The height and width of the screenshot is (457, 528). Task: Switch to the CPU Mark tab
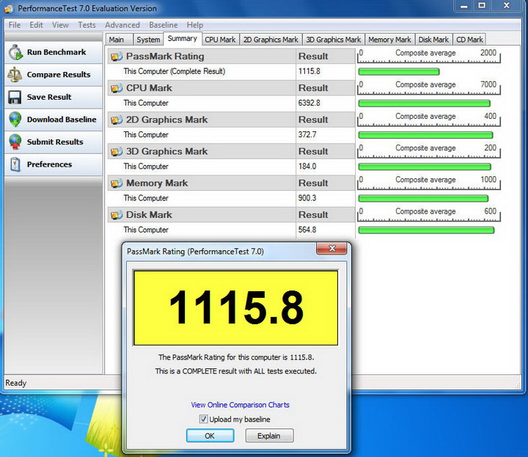[220, 40]
